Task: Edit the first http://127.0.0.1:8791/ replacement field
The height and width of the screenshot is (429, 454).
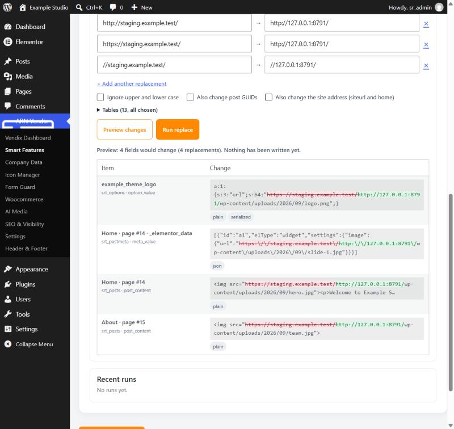Action: coord(342,23)
